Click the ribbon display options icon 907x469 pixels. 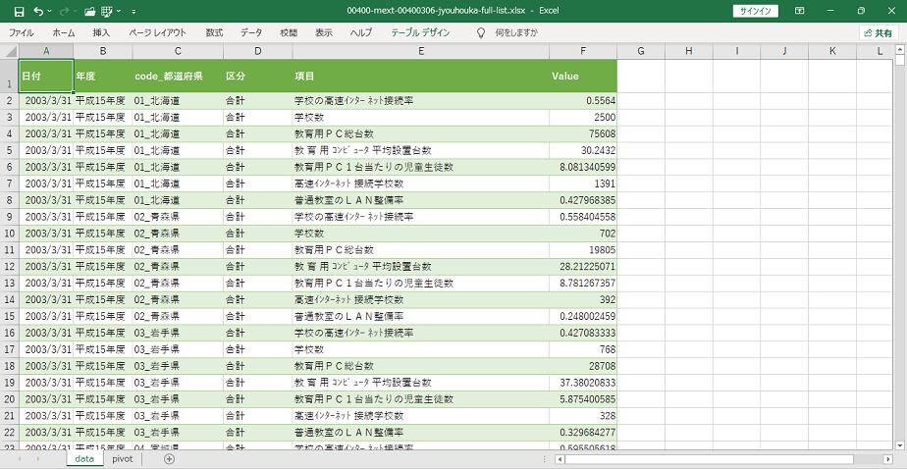pos(797,11)
